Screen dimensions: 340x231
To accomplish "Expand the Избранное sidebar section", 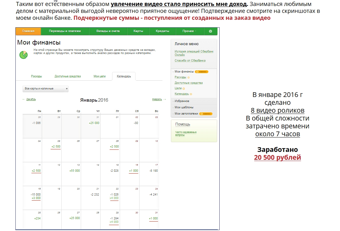I will pyautogui.click(x=182, y=101).
